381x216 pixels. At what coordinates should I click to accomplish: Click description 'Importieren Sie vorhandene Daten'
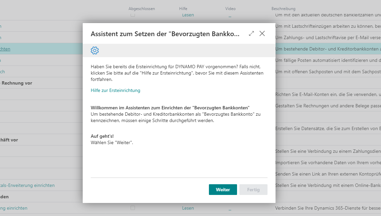click(x=328, y=163)
